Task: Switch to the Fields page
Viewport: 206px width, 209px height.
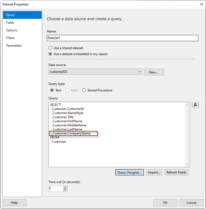Action: (10, 23)
